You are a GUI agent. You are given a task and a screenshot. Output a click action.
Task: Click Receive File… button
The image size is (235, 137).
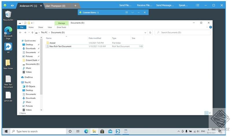[x=144, y=5]
